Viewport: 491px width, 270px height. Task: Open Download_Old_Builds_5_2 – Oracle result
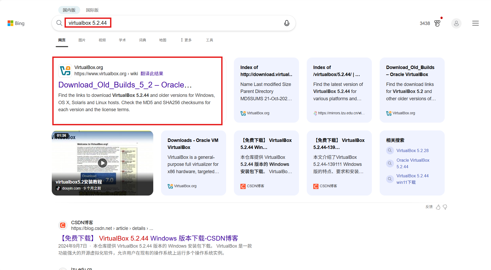125,85
